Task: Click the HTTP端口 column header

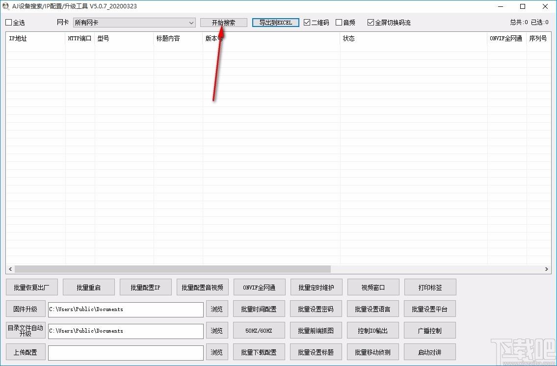Action: 80,39
